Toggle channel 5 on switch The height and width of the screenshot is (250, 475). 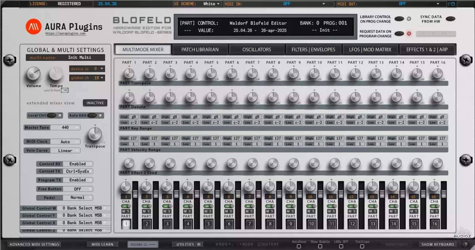[x=208, y=206]
